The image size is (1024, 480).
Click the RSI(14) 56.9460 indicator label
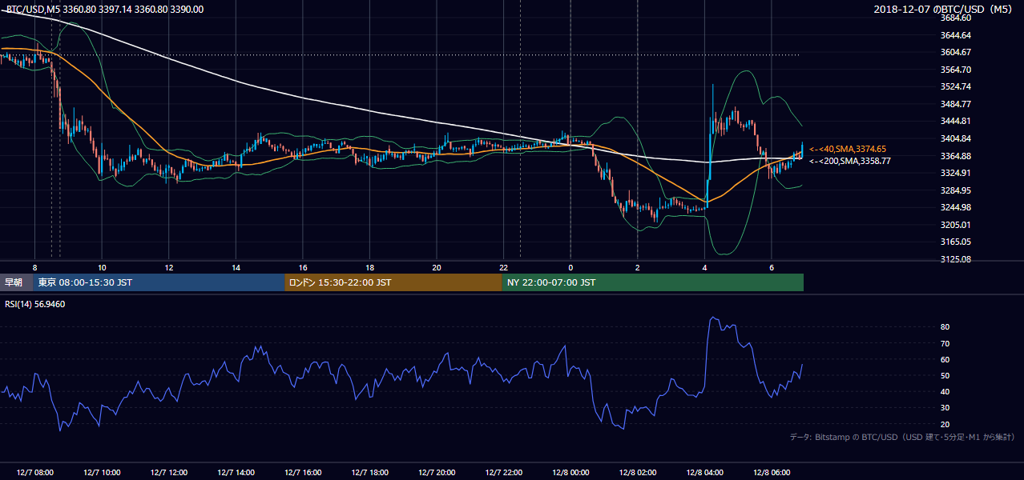[36, 305]
